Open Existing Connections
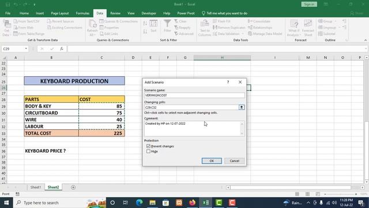Viewport: 369px width, 208px height. (65, 28)
